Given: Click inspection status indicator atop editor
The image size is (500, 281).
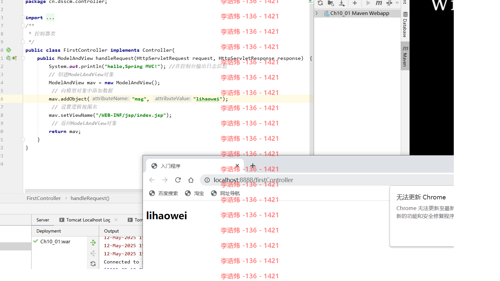Looking at the screenshot, I should tap(311, 2).
